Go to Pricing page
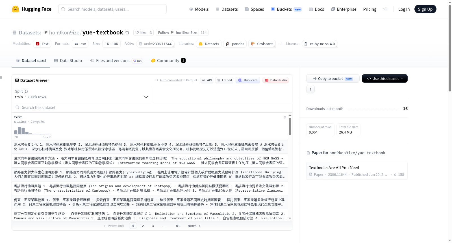The image size is (452, 243). coord(370,9)
